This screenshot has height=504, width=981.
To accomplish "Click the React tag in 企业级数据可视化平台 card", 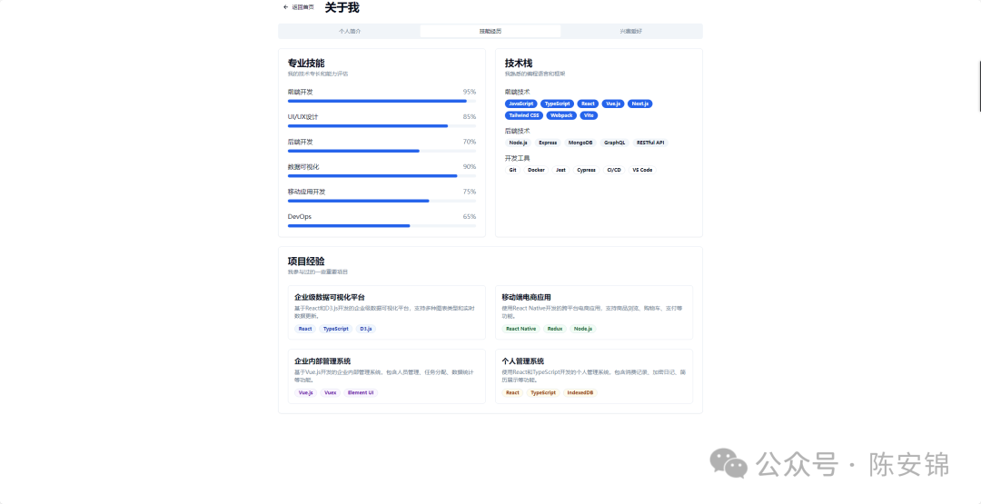I will click(x=305, y=329).
